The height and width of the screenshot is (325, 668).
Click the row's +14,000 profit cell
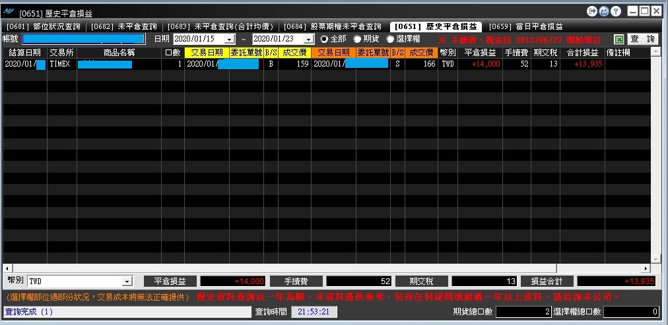coord(480,64)
